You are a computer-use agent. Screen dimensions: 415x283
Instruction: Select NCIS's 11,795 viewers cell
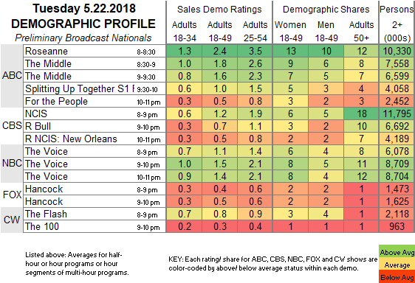(x=397, y=113)
